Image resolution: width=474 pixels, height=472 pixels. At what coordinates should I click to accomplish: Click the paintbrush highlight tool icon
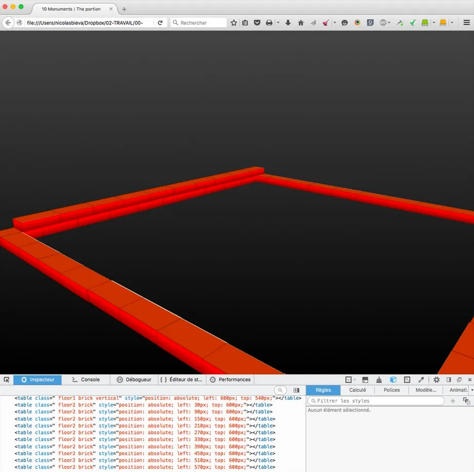click(x=379, y=380)
